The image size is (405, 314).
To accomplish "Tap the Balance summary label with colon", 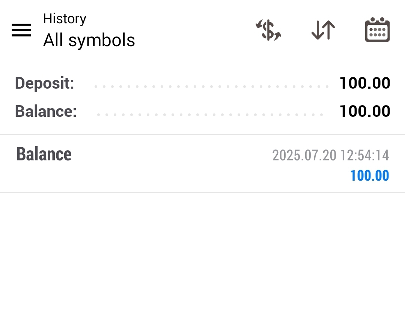I will 46,111.
